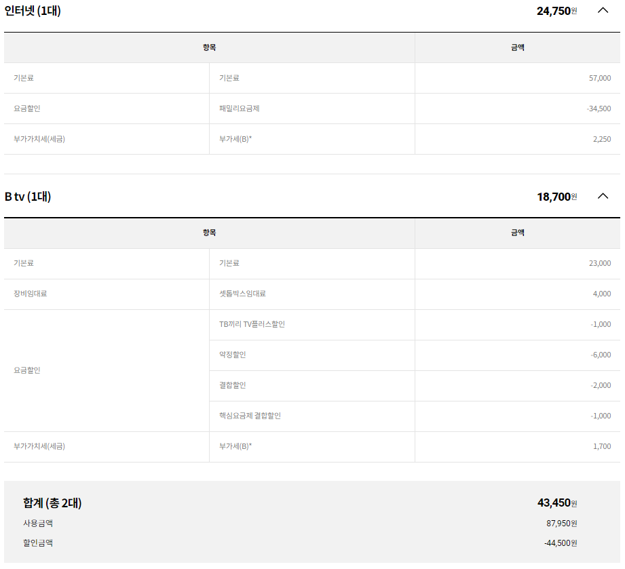Select the 장비임대료 category cell
Image resolution: width=625 pixels, height=569 pixels.
coord(31,294)
